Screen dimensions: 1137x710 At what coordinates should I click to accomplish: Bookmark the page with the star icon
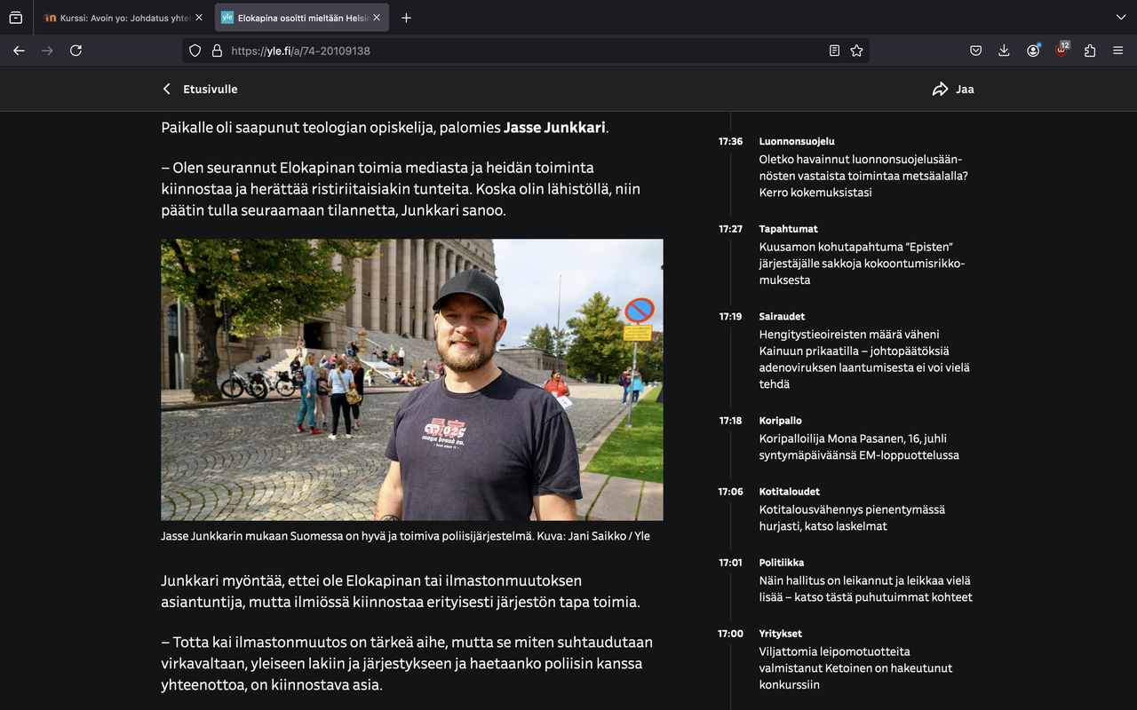coord(856,51)
